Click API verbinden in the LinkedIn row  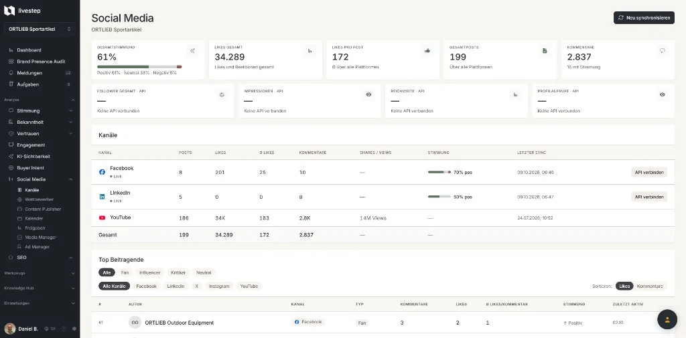point(649,197)
